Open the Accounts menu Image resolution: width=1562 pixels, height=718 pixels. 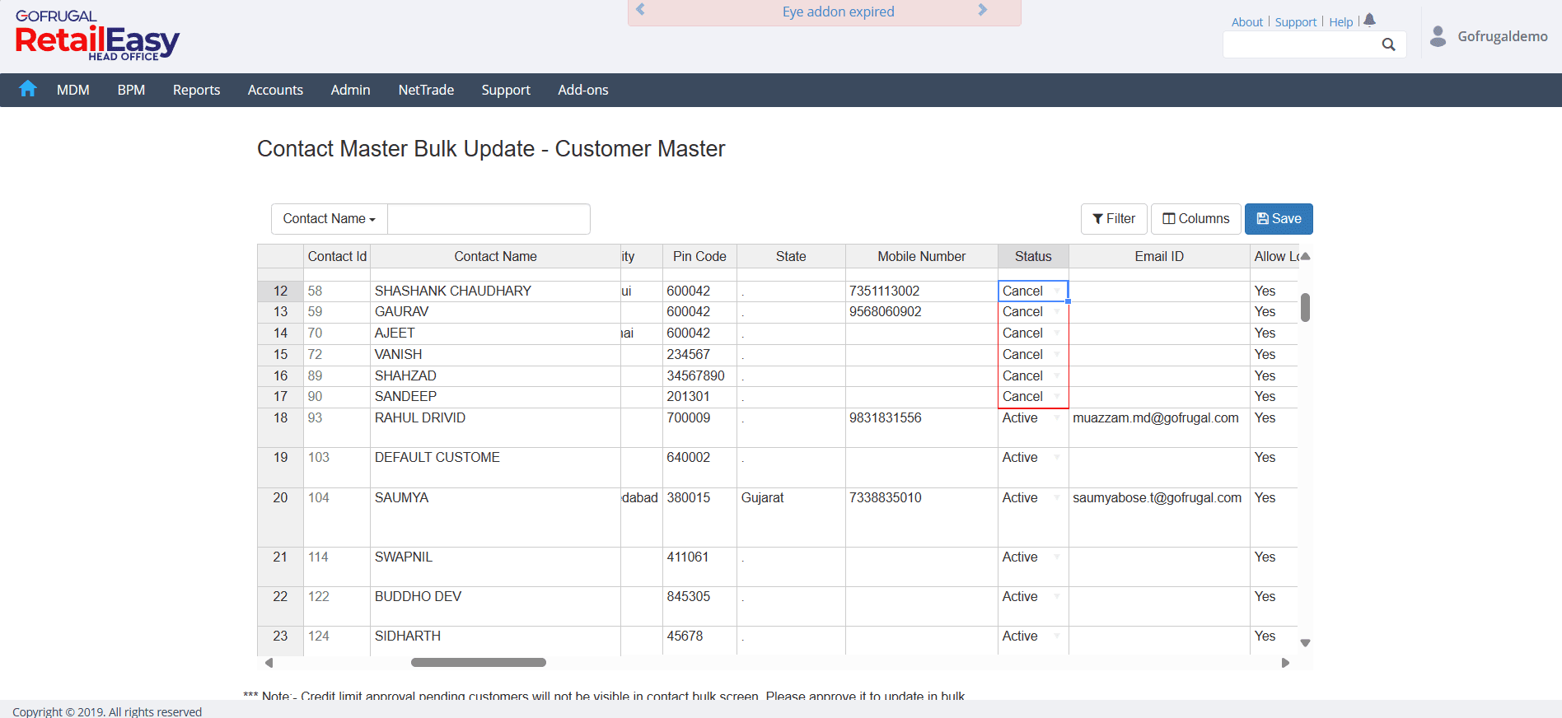275,90
